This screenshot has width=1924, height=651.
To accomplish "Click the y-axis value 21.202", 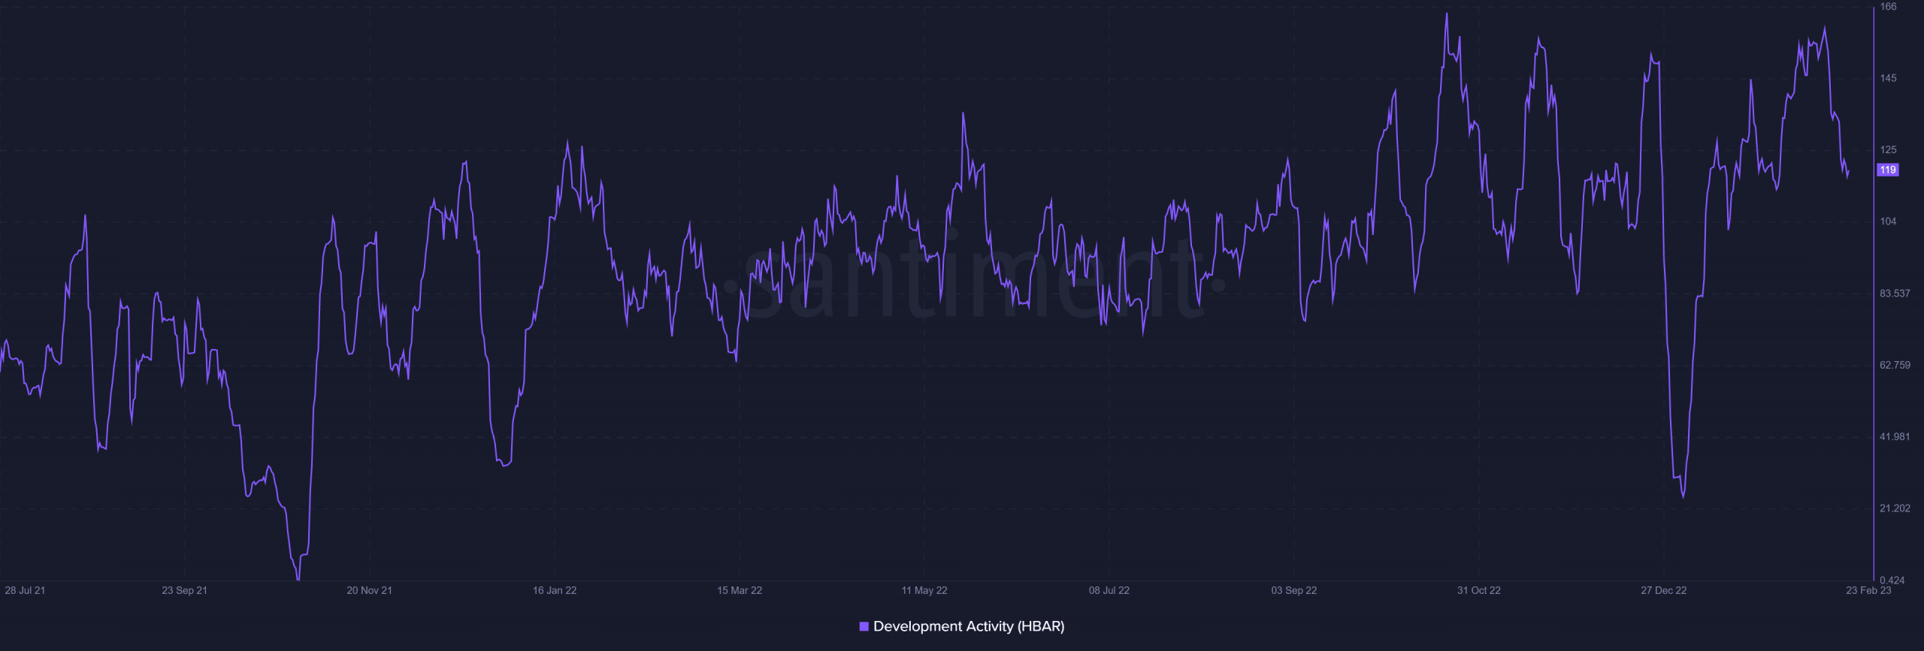I will tap(1895, 508).
